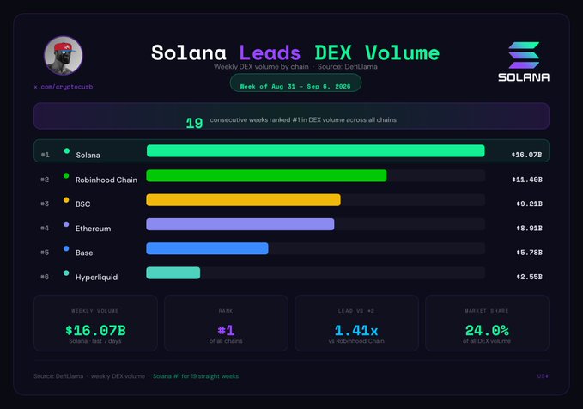Viewport: 583px width, 409px height.
Task: Select the Solana chain label
Action: [x=88, y=156]
